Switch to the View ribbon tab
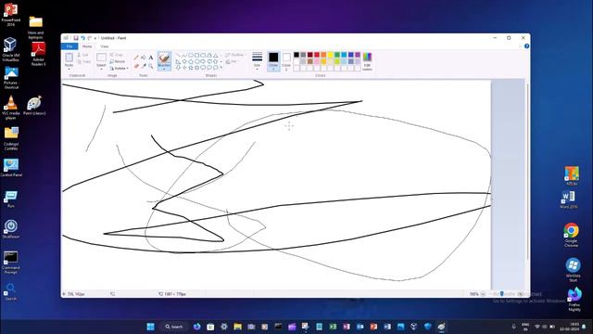This screenshot has width=593, height=334. click(105, 46)
